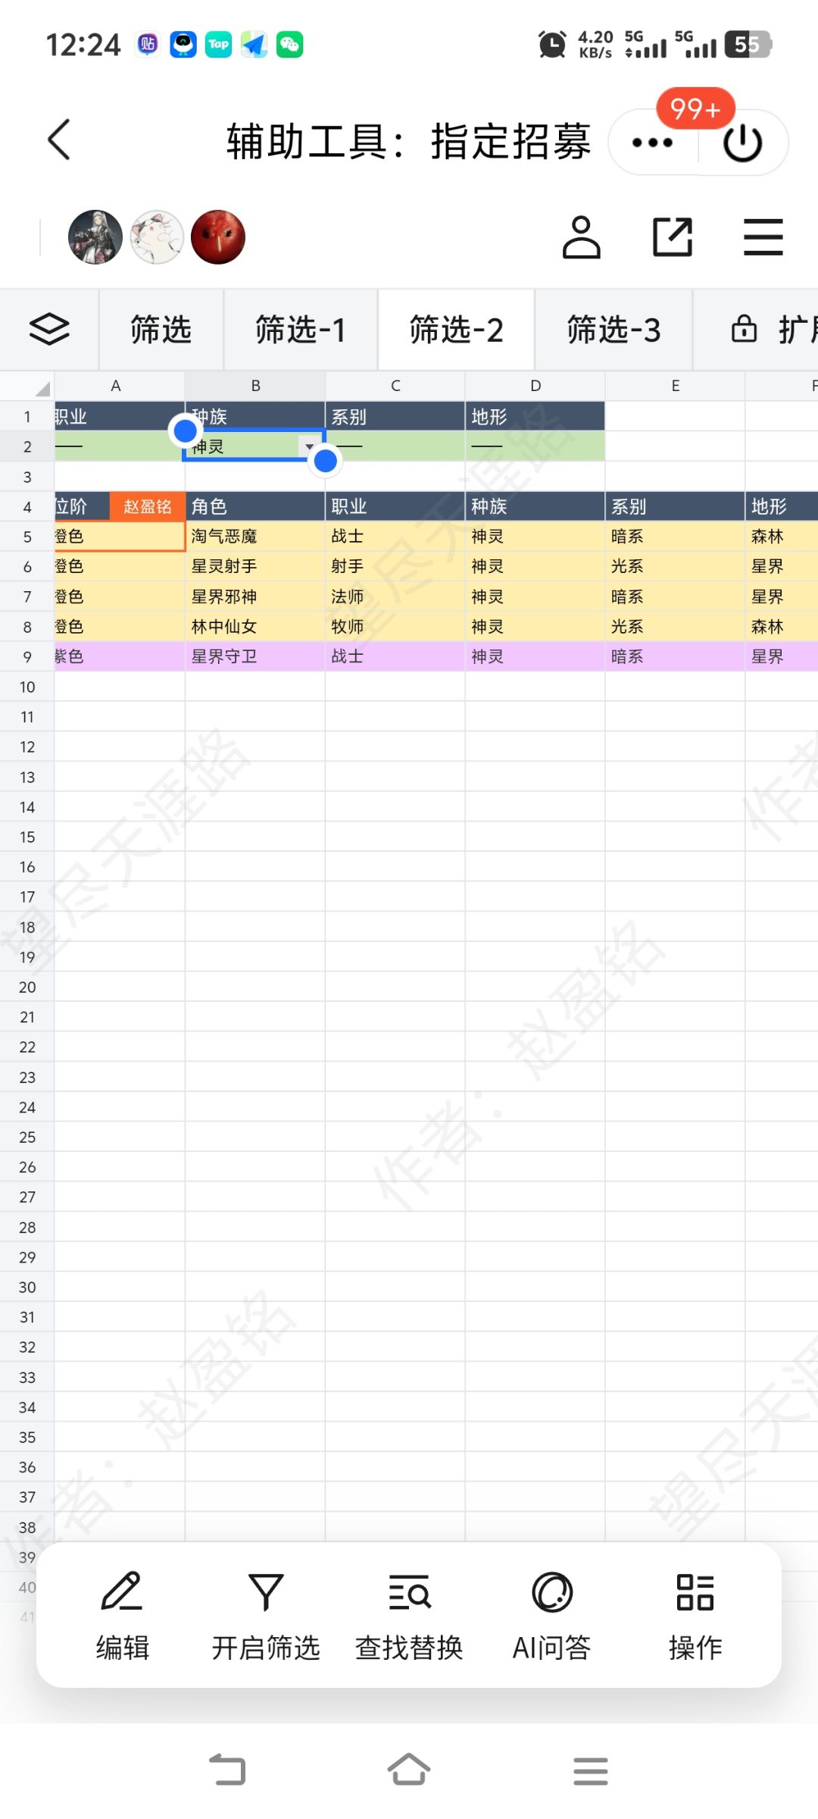The image size is (818, 1819).
Task: Tap the battery indicator showing 55
Action: [x=748, y=45]
